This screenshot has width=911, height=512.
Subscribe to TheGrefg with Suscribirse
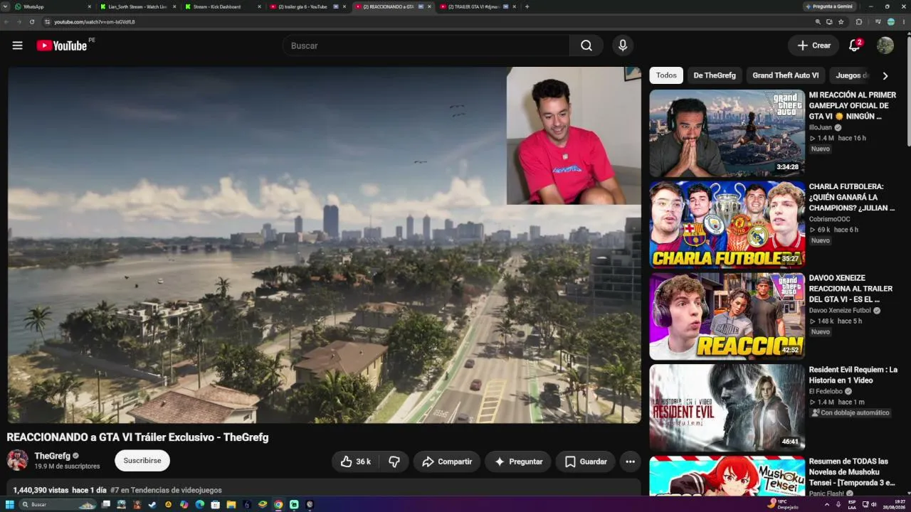point(142,460)
